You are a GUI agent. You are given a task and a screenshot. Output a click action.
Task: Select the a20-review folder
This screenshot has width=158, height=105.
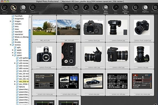22,61
